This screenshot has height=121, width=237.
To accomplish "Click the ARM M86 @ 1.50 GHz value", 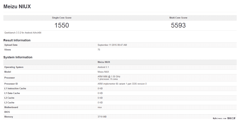I will (x=109, y=77).
